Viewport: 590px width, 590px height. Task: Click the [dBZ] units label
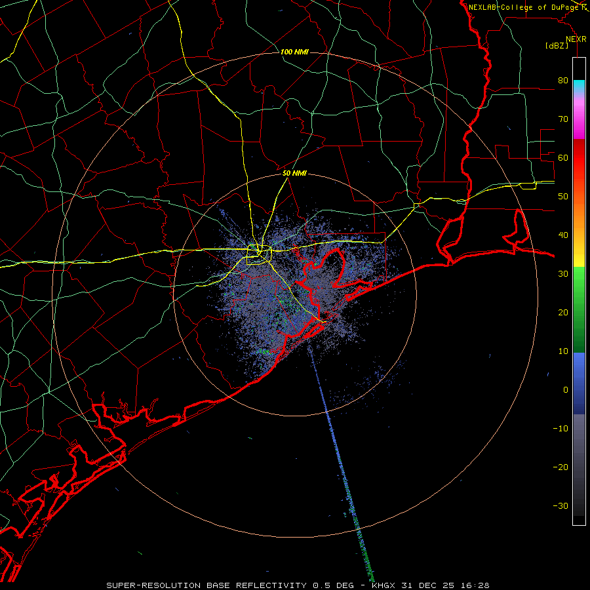[x=557, y=45]
